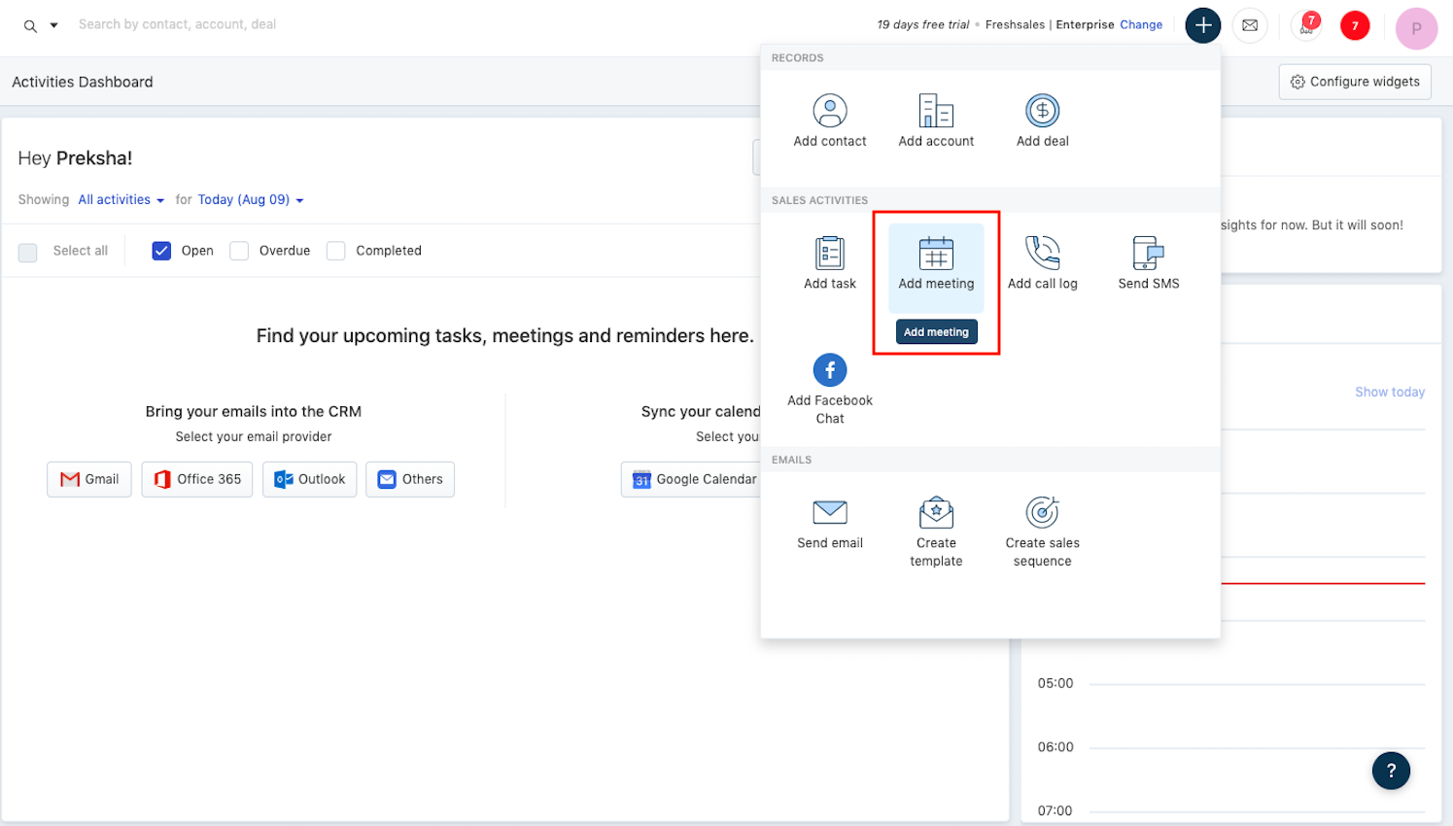The image size is (1453, 826).
Task: Toggle the Open activities checkbox
Action: 161,251
